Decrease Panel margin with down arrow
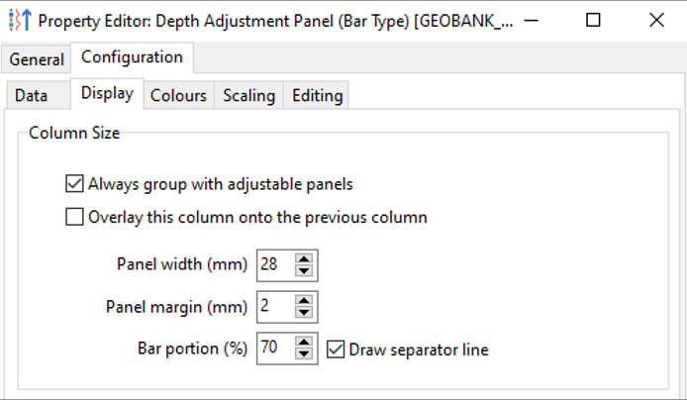 305,313
